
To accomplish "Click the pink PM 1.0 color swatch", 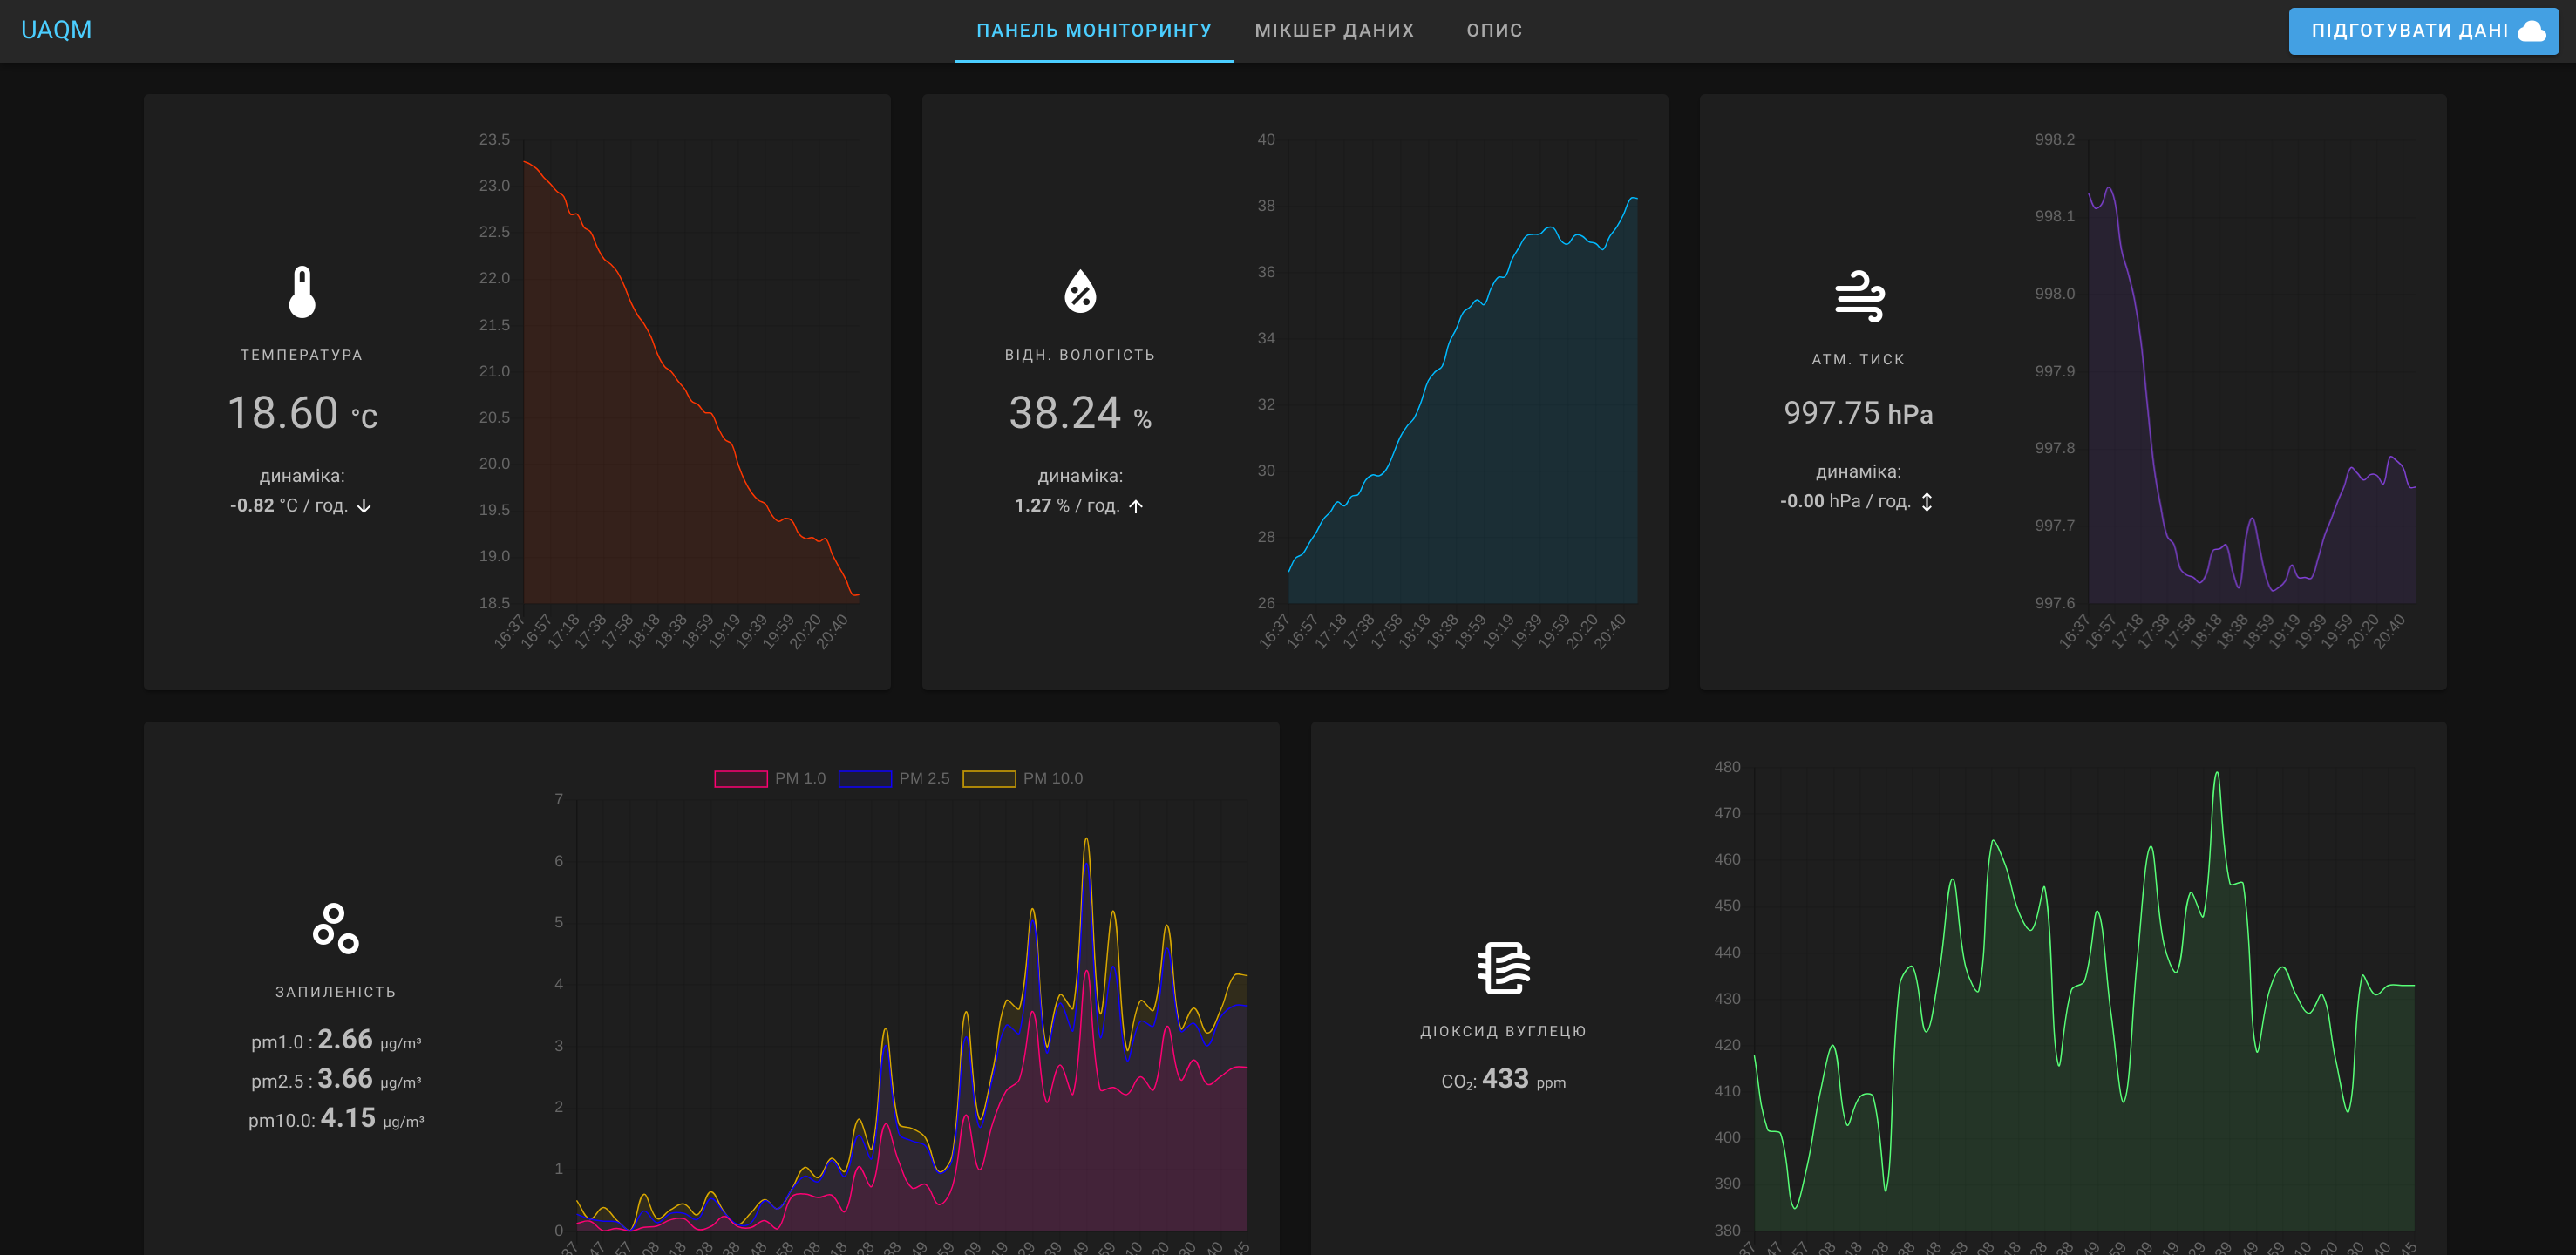I will tap(740, 779).
